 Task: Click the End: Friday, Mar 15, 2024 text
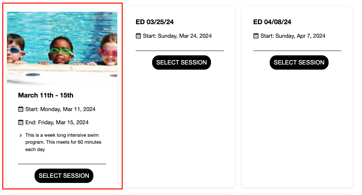click(x=57, y=122)
